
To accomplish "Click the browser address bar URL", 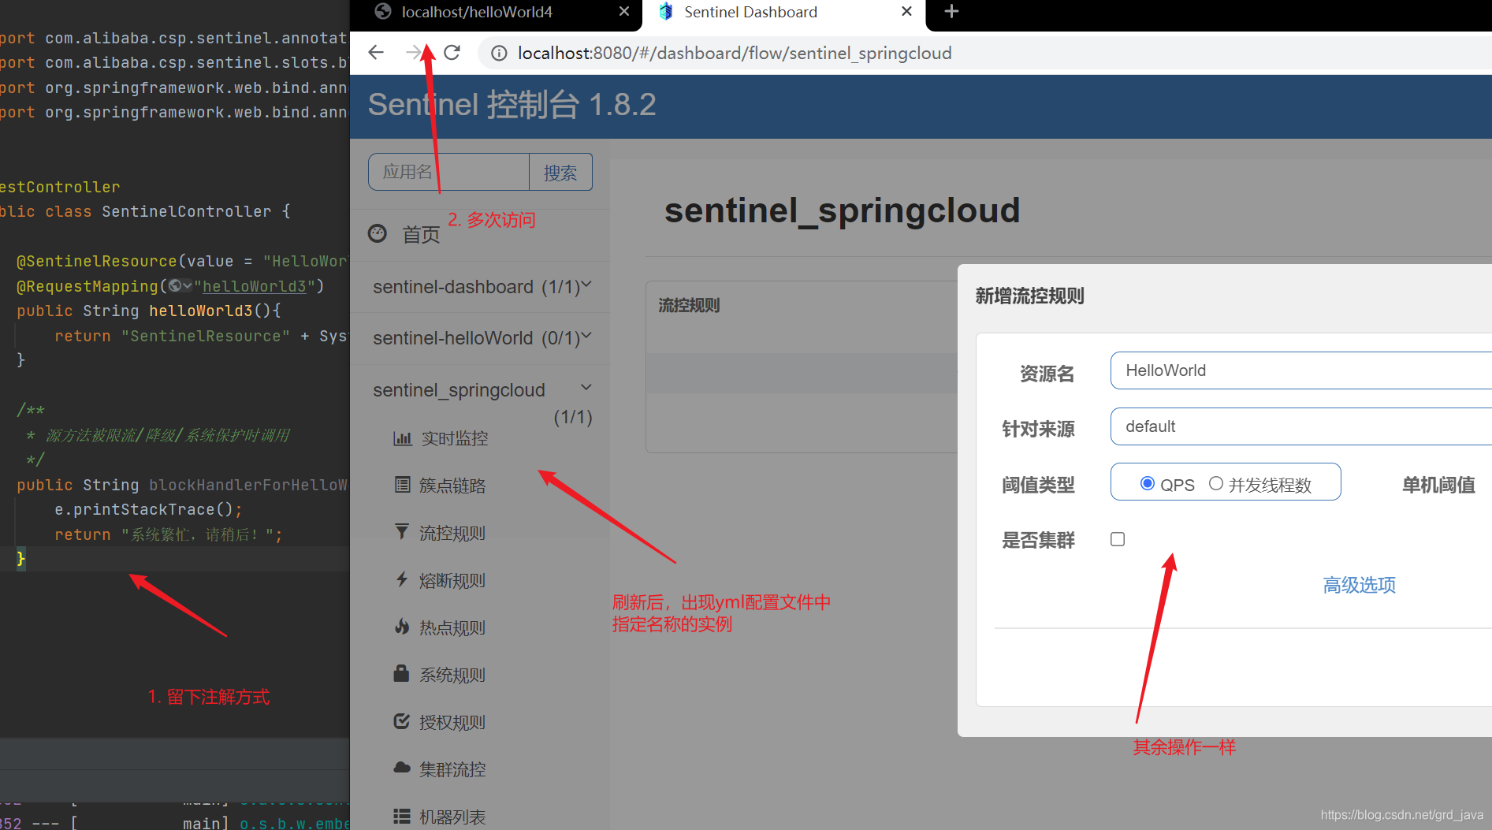I will (x=735, y=53).
